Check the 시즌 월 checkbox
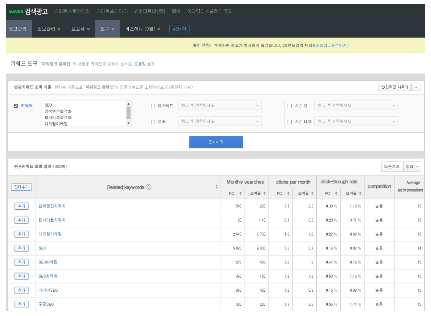 click(x=289, y=106)
